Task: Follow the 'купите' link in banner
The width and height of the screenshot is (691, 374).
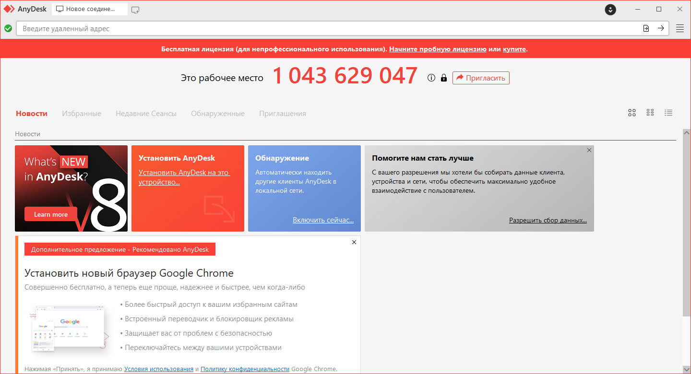Action: point(514,49)
